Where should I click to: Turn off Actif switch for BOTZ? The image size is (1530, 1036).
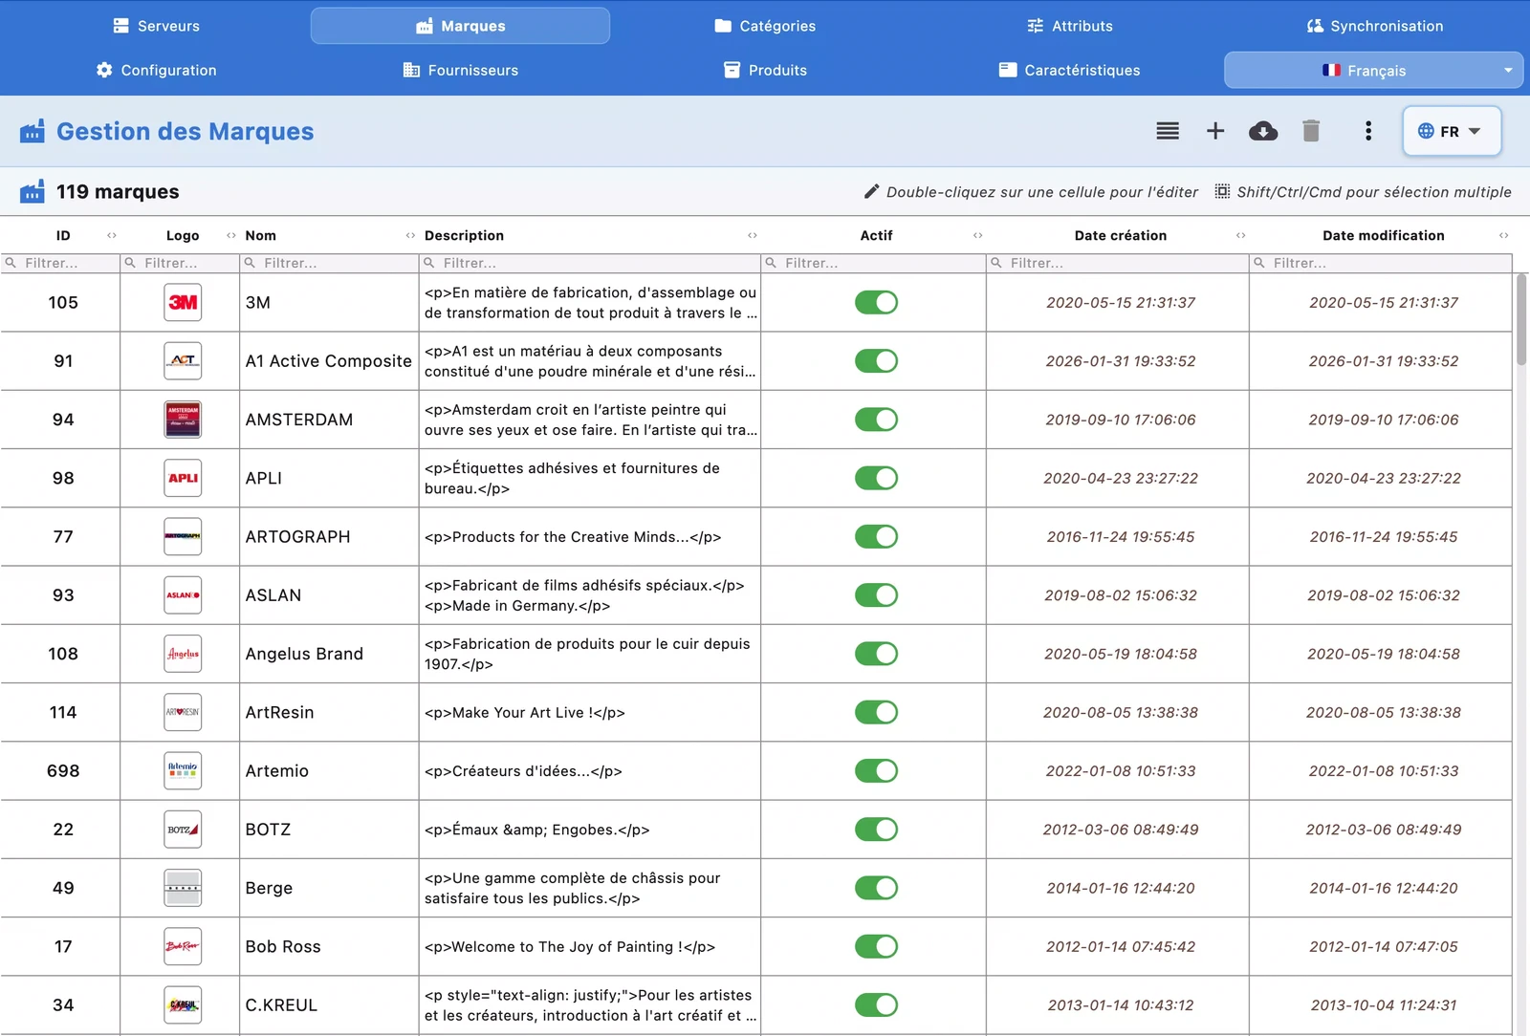[875, 829]
